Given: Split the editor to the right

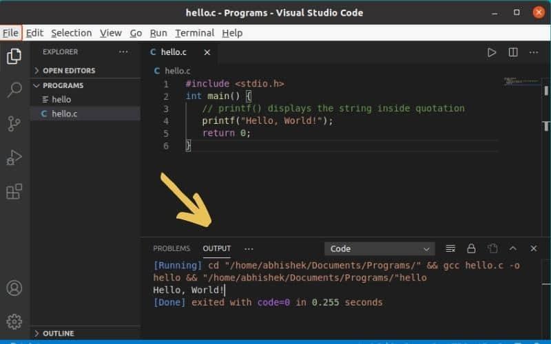Looking at the screenshot, I should point(513,52).
